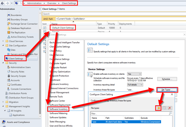Click the Administrative Users icon
Screen dimensions: 186x127
pos(9,67)
